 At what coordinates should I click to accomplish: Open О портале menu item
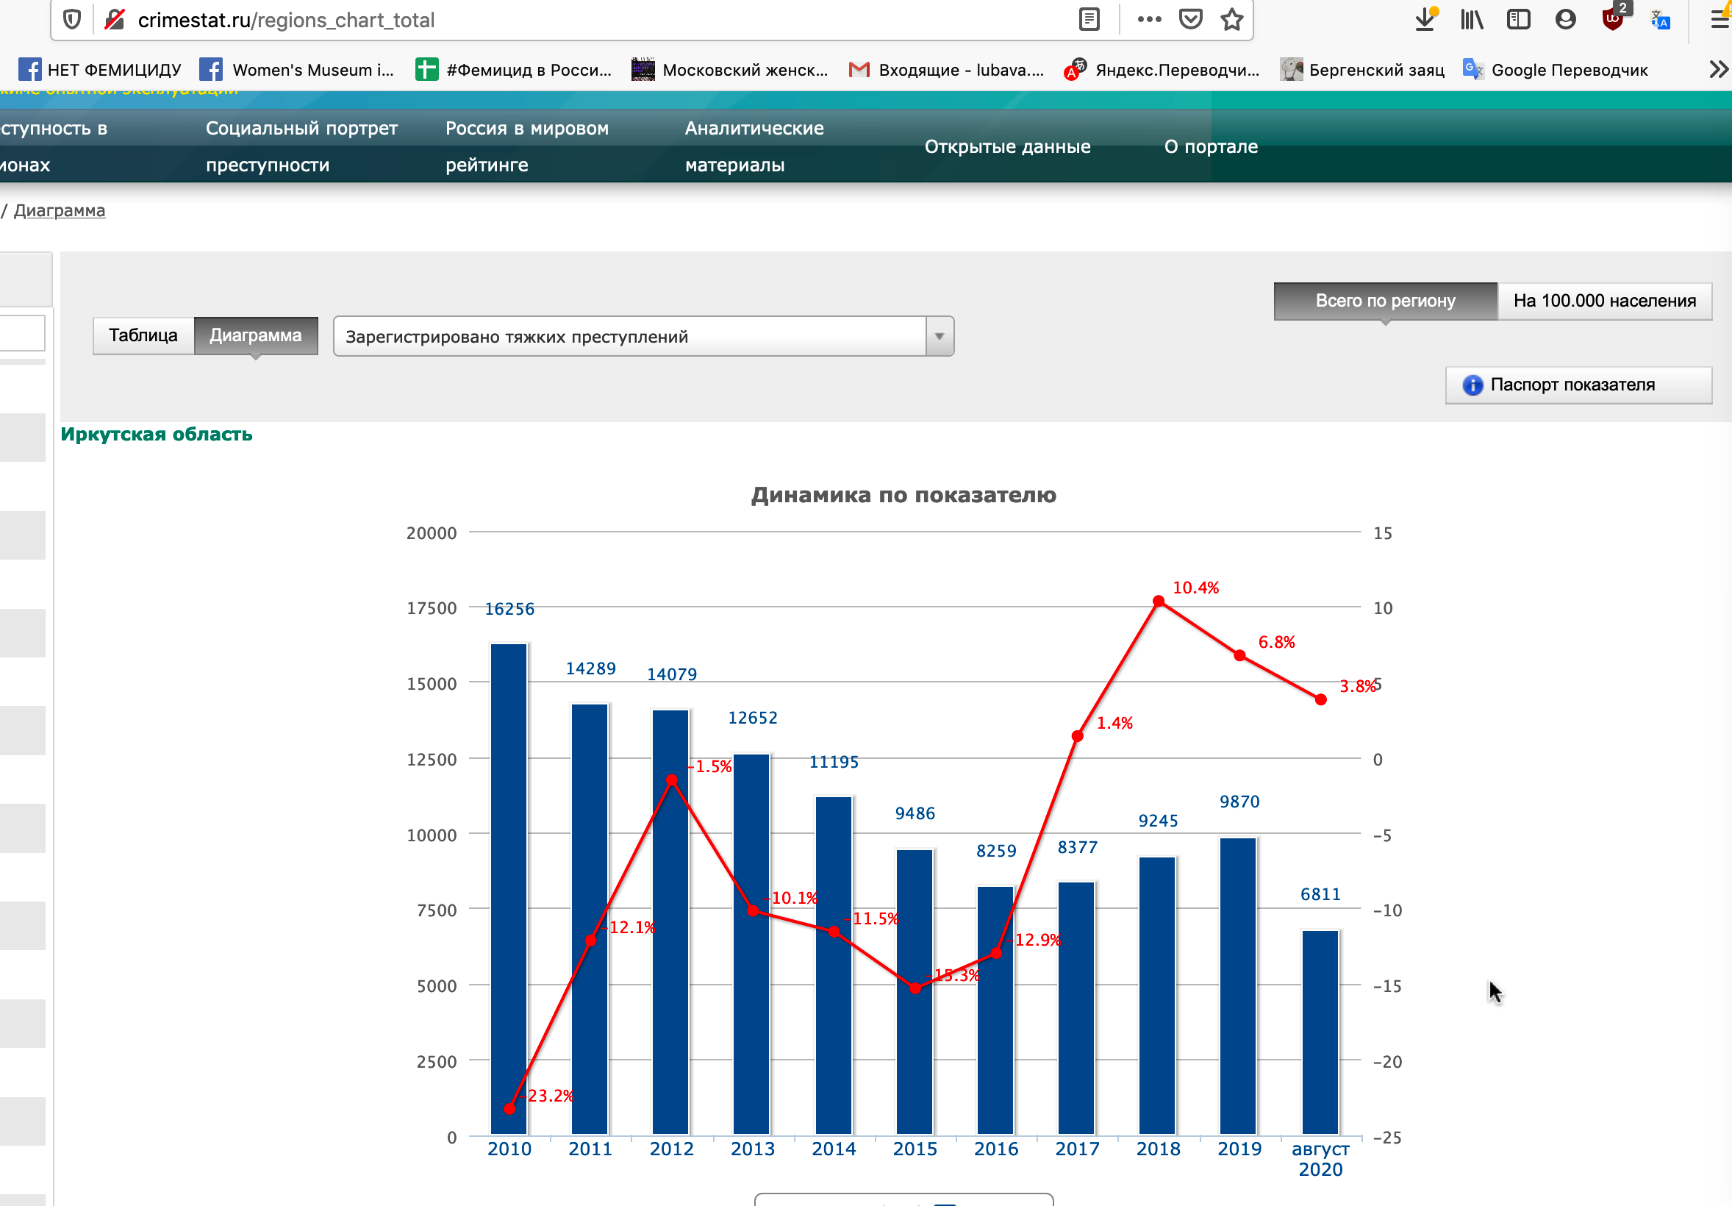pos(1212,146)
